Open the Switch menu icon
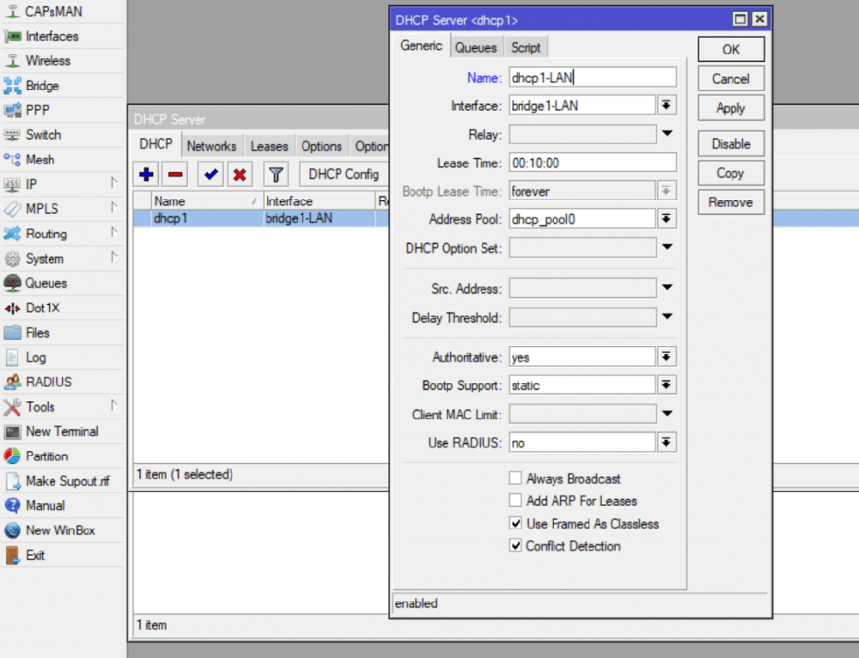This screenshot has width=859, height=658. [13, 135]
